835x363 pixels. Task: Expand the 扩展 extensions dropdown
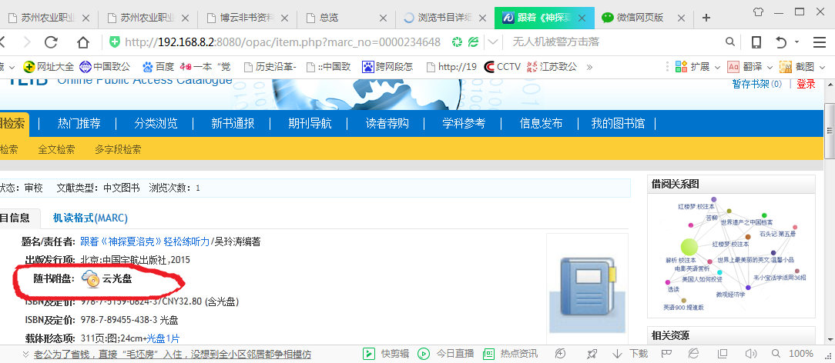click(716, 67)
